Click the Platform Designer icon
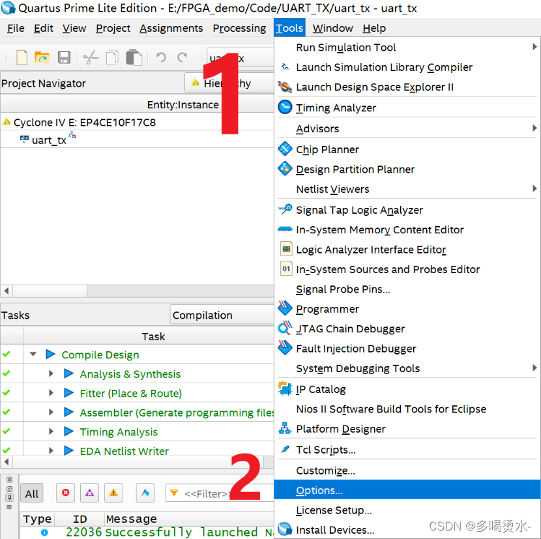541x539 pixels. click(x=285, y=428)
